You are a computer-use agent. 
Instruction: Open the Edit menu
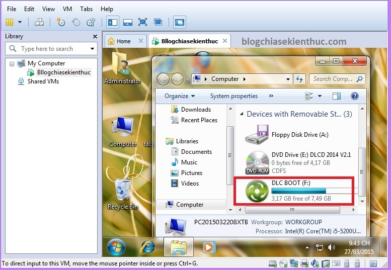coord(29,9)
